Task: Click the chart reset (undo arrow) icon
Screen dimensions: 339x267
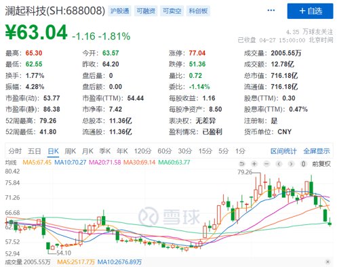Action: click(242, 164)
